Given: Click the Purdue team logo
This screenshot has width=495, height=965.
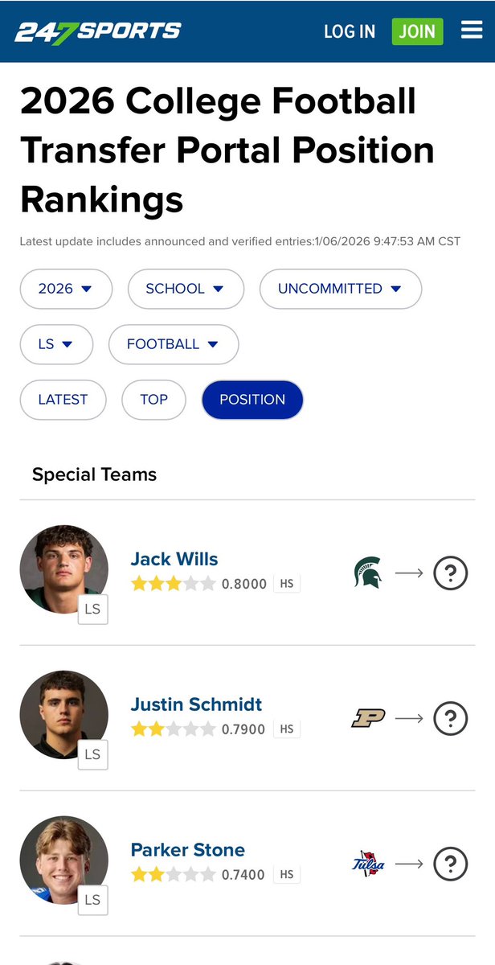Looking at the screenshot, I should pyautogui.click(x=368, y=718).
